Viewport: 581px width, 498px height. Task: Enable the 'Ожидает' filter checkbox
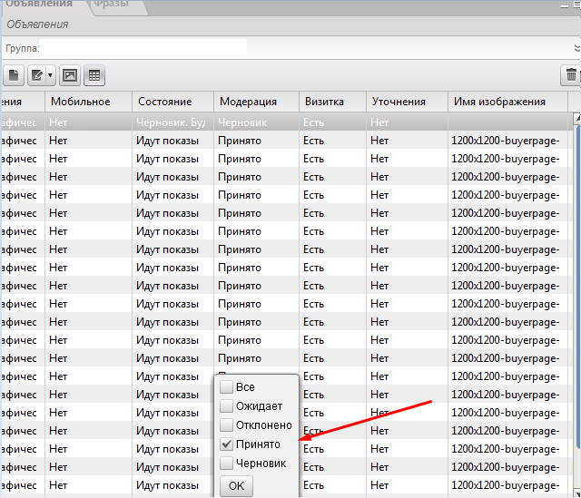[x=226, y=406]
